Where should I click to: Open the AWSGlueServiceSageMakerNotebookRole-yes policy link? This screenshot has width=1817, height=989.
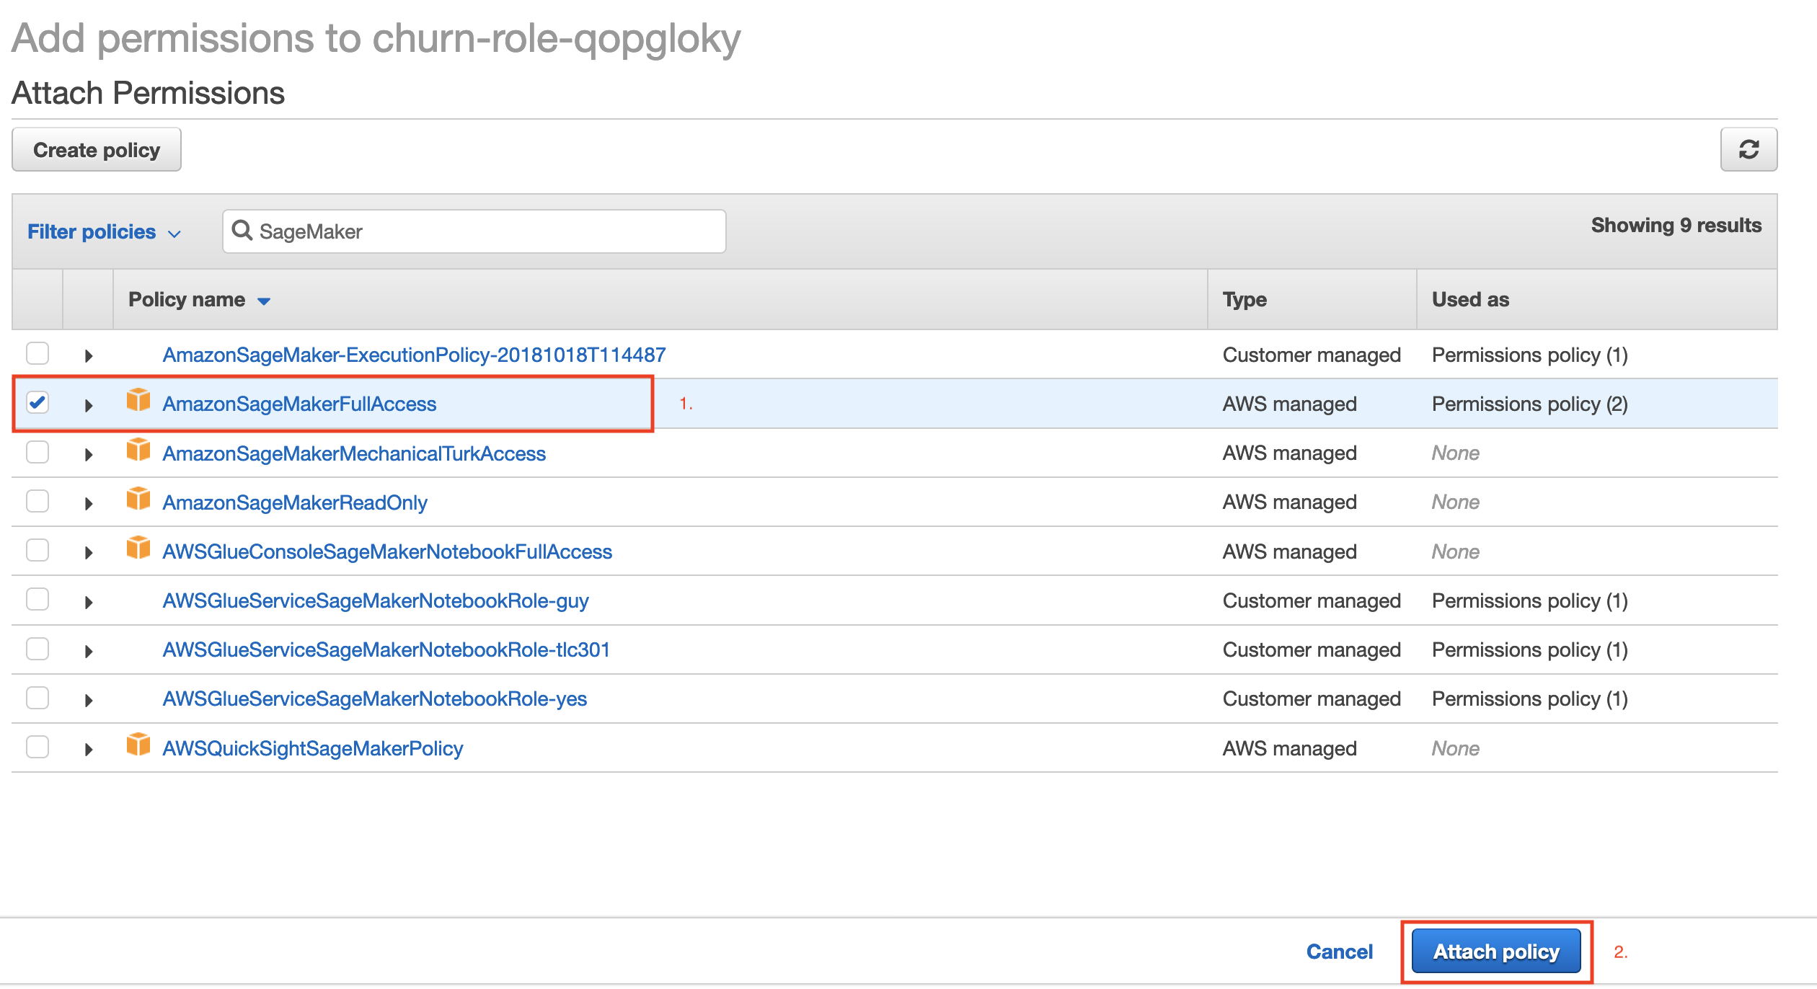click(x=375, y=698)
